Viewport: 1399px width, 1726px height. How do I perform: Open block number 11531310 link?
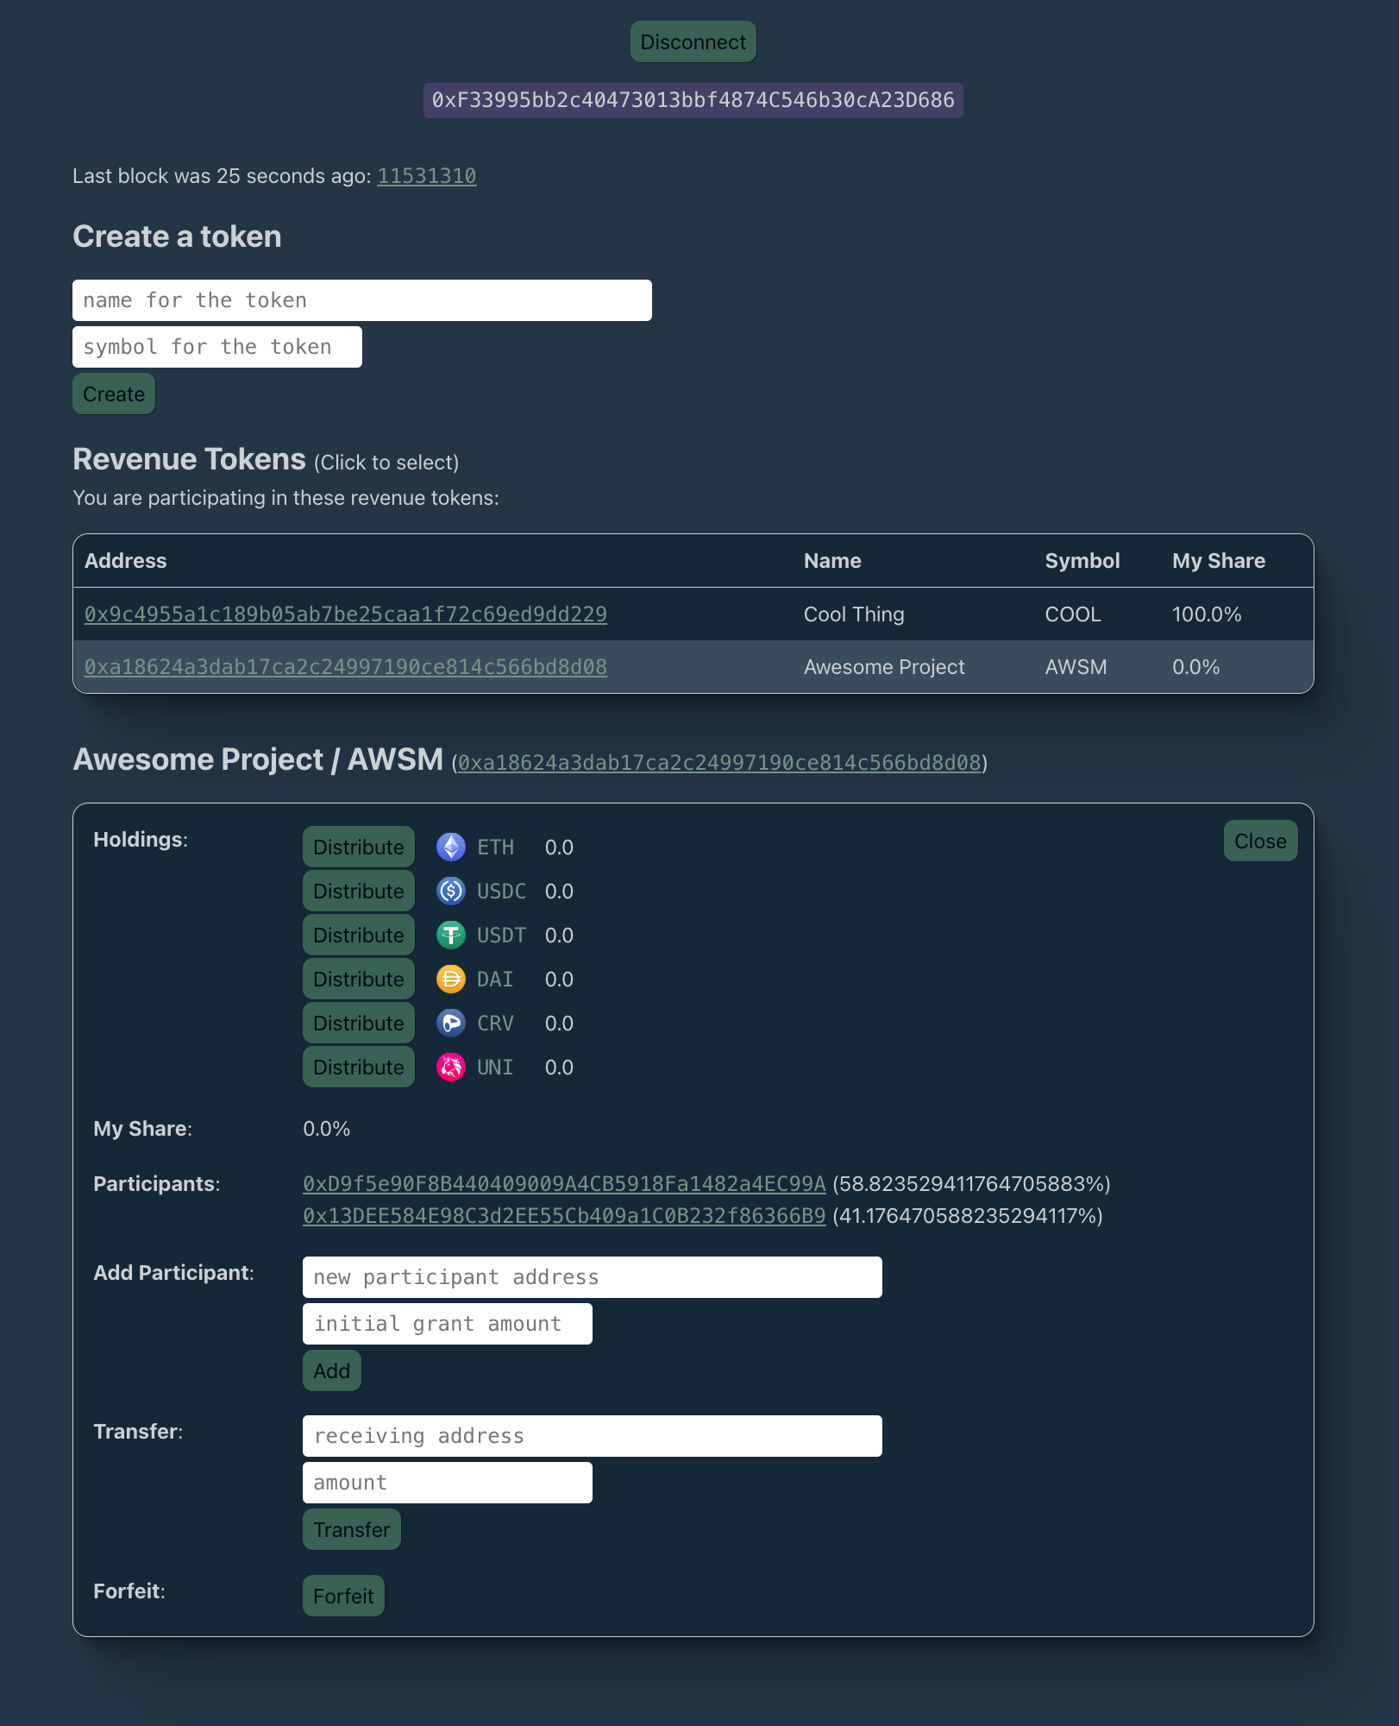[427, 176]
